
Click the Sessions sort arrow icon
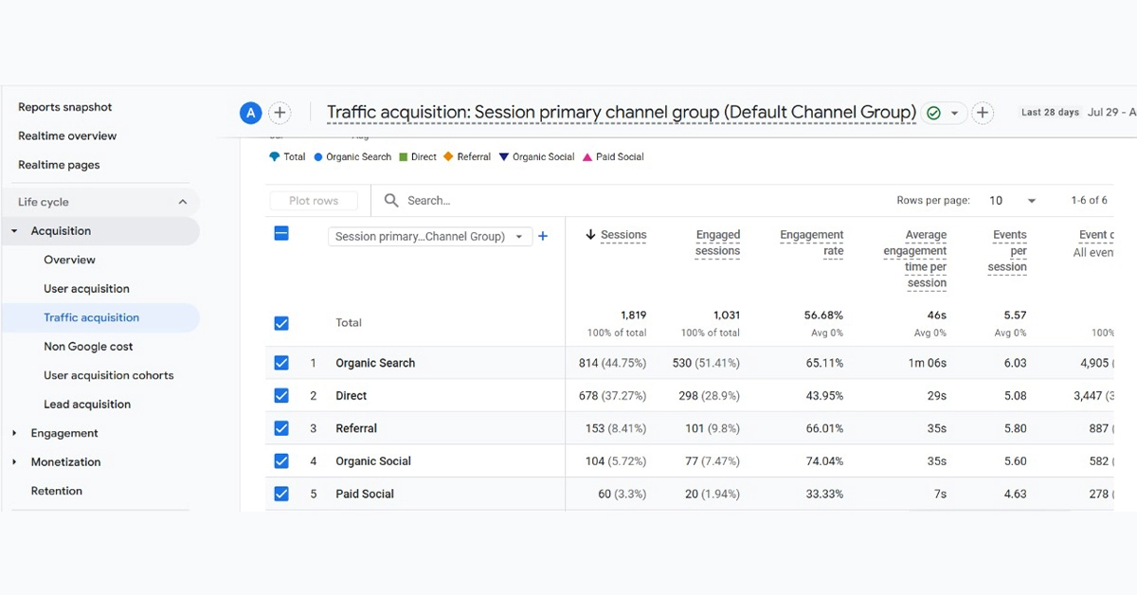click(x=590, y=235)
